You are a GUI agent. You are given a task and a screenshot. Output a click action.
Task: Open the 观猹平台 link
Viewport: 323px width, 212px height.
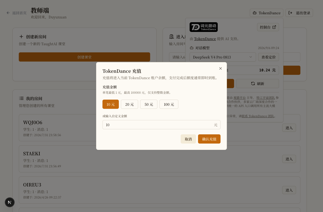coord(239,98)
